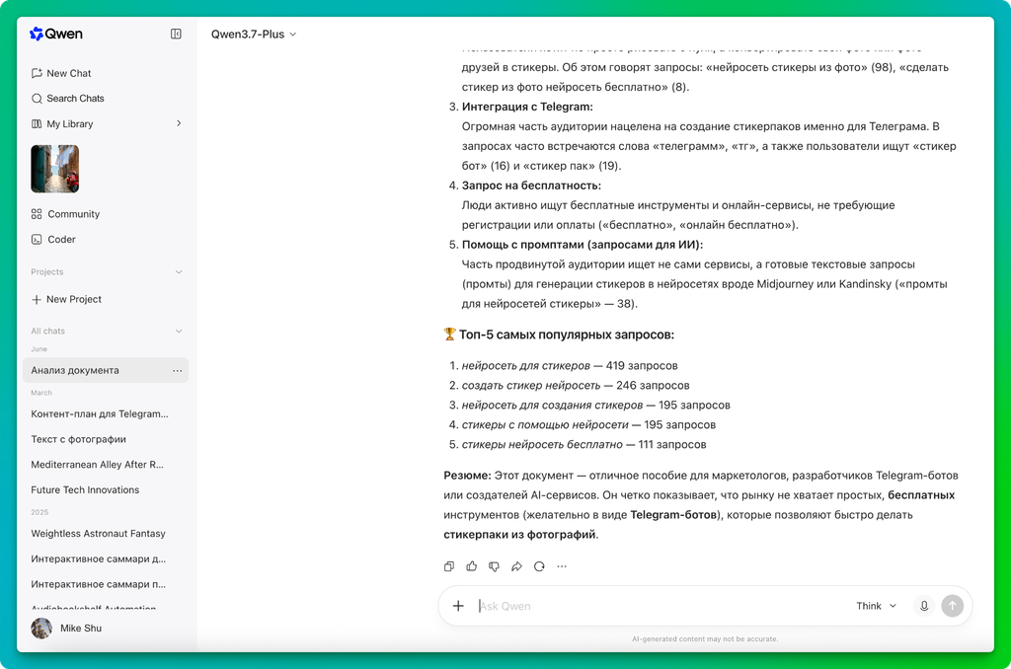Collapse the sidebar with the panel icon
This screenshot has width=1011, height=669.
(x=176, y=35)
